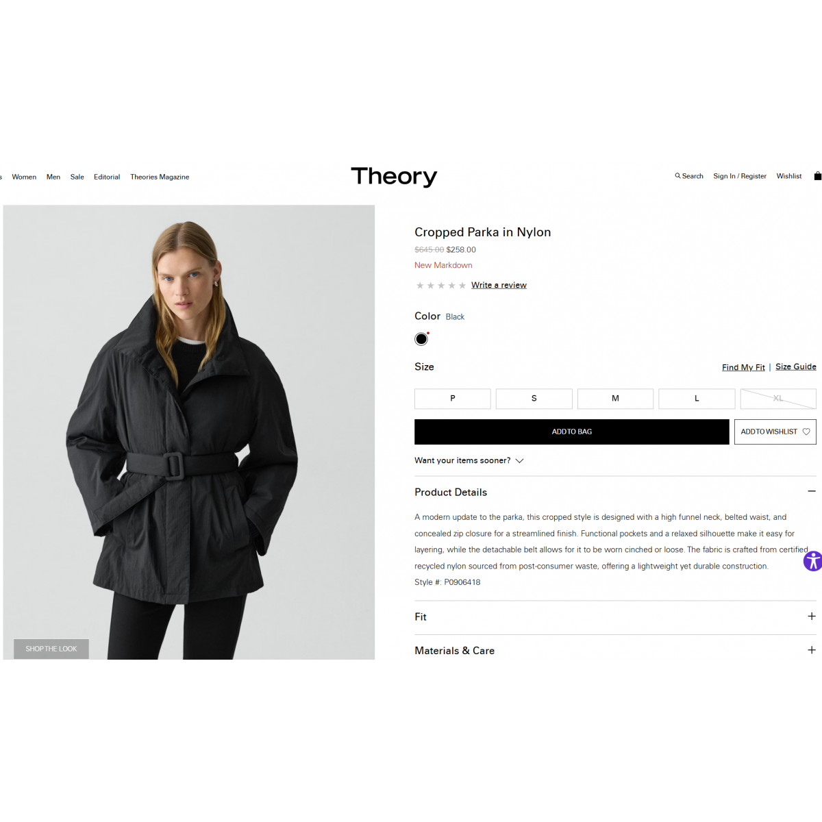Select size M
This screenshot has height=822, width=822.
click(615, 399)
